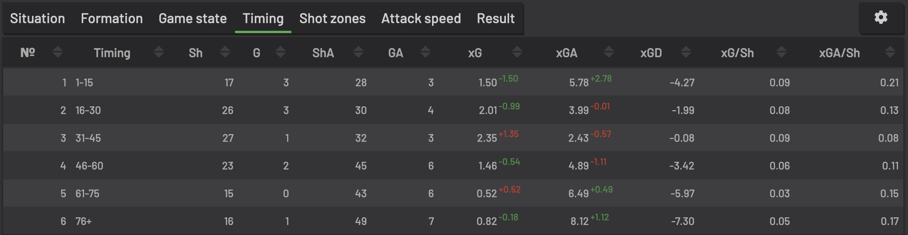This screenshot has width=908, height=235.
Task: Sort by GA column arrows
Action: (x=425, y=52)
